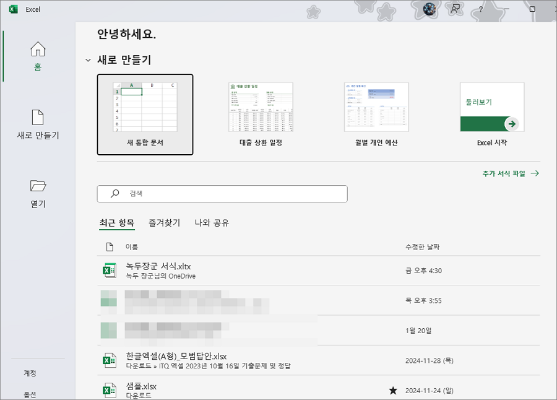Open 대출 상환 일정 template

coord(261,115)
